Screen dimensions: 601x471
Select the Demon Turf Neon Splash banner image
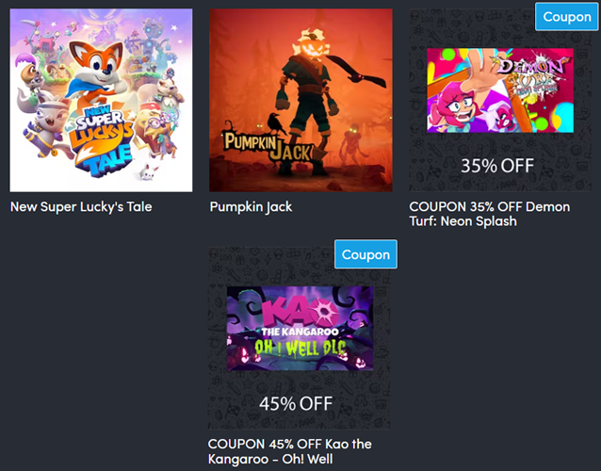coord(500,90)
